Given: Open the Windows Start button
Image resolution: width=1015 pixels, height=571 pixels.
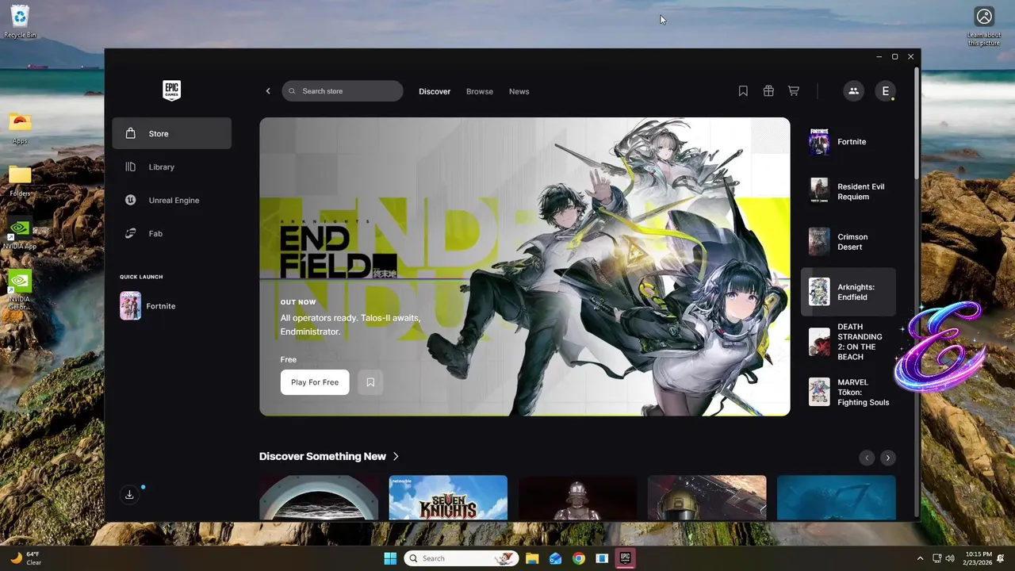Looking at the screenshot, I should coord(390,558).
